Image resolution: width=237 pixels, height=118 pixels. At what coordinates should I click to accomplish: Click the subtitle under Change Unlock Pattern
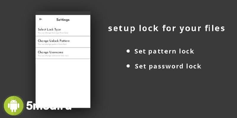[x=52, y=44]
